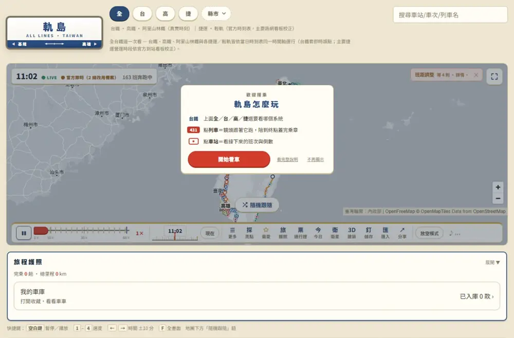Screen dimensions: 514x338
Task: Click the 今 today button
Action: 318,233
